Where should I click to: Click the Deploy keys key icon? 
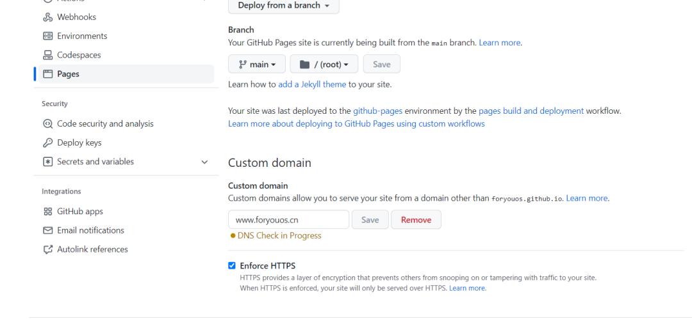click(47, 143)
